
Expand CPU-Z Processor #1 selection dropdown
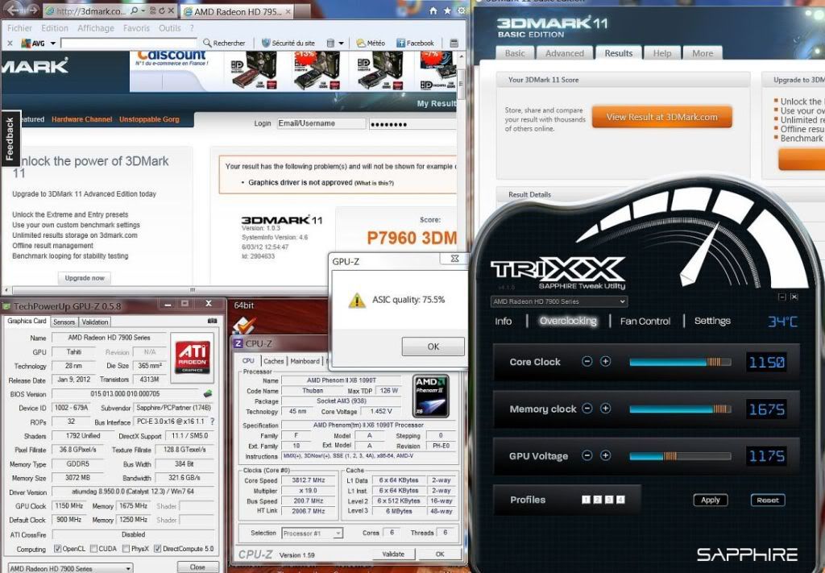[x=338, y=534]
